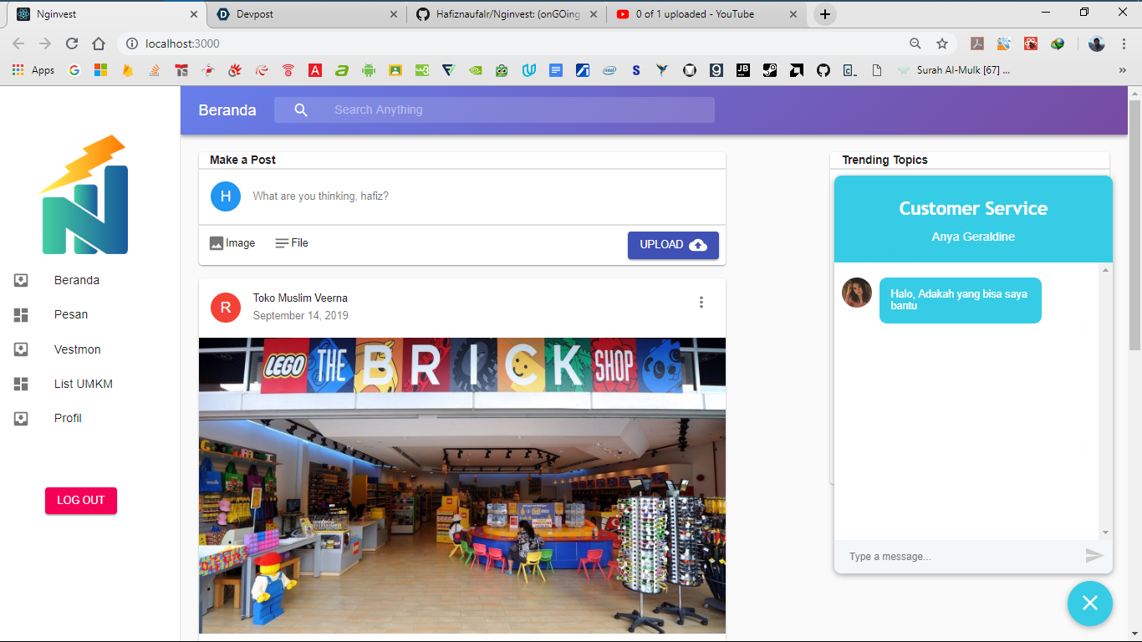Attach an Image to the post
This screenshot has width=1142, height=642.
pyautogui.click(x=232, y=243)
